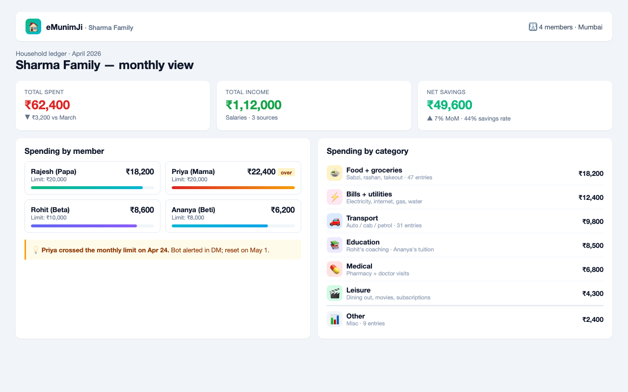This screenshot has height=392, width=628.
Task: Click the eMunimJi house logo icon
Action: tap(33, 26)
